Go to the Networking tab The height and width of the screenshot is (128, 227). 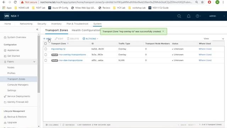tap(26, 24)
